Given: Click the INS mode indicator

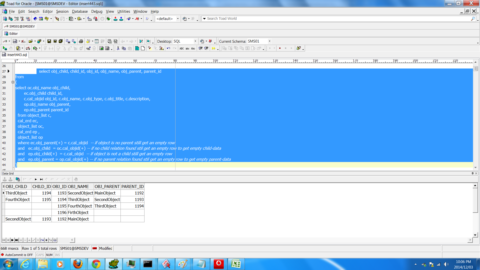Looking at the screenshot, I should 57,255.
